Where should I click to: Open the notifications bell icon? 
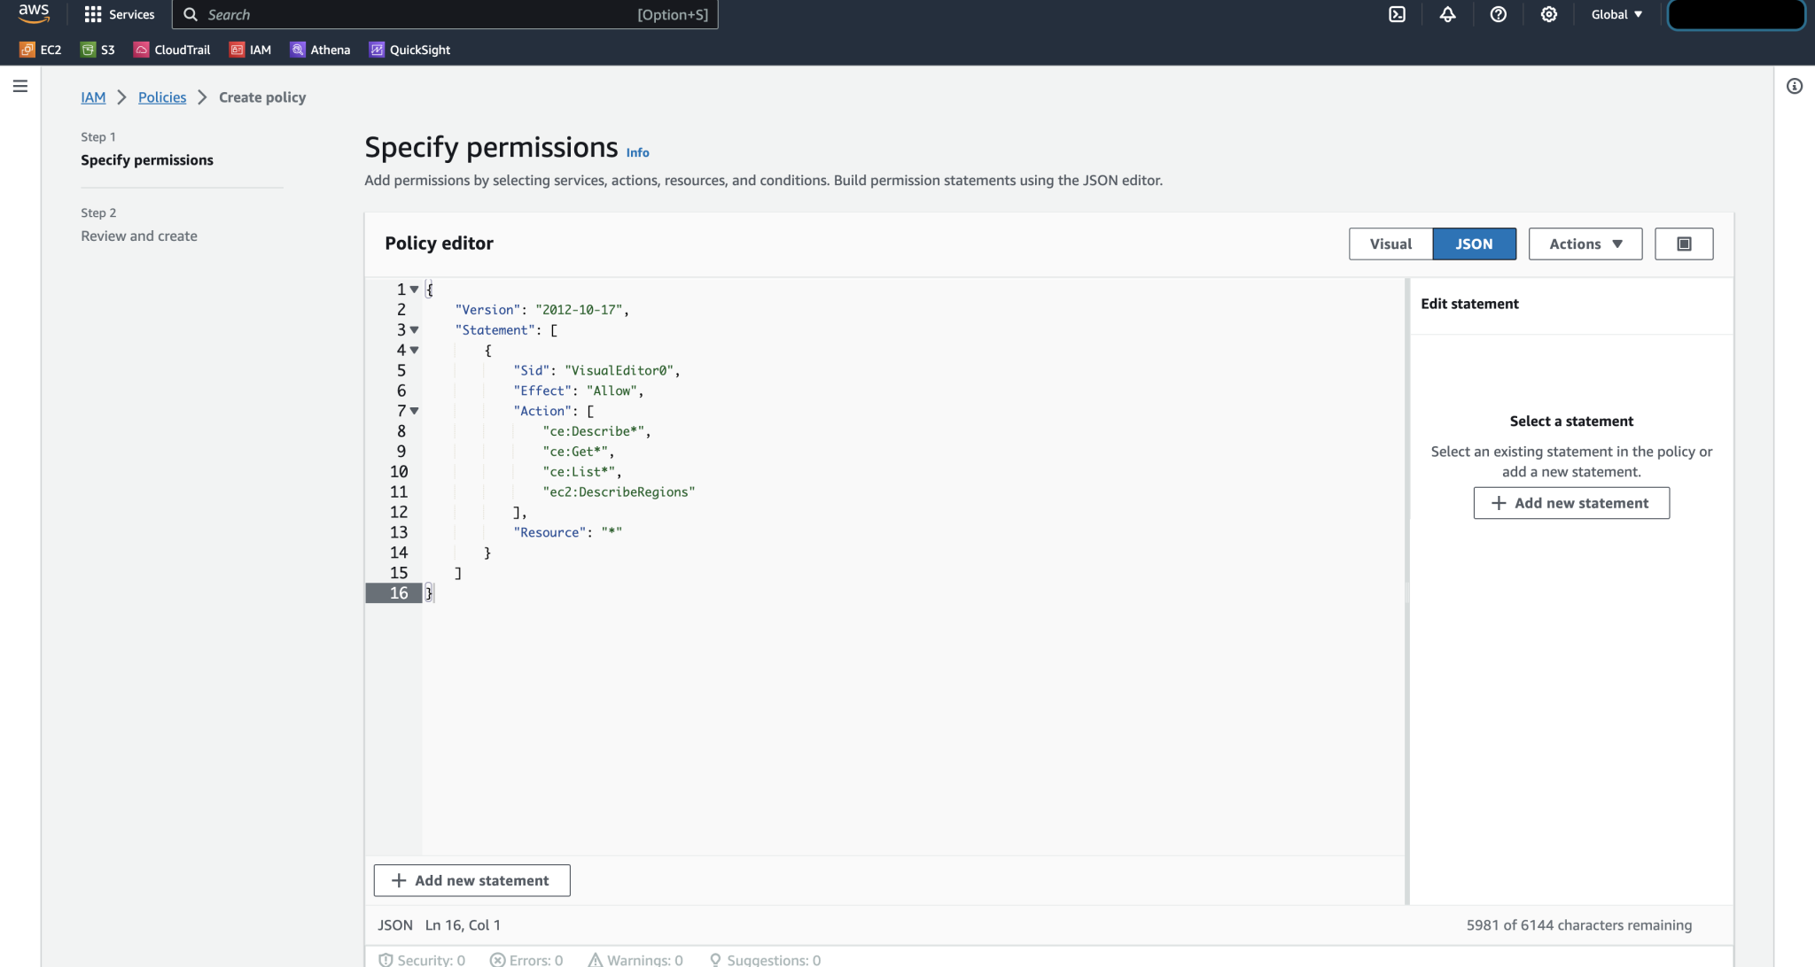coord(1447,14)
